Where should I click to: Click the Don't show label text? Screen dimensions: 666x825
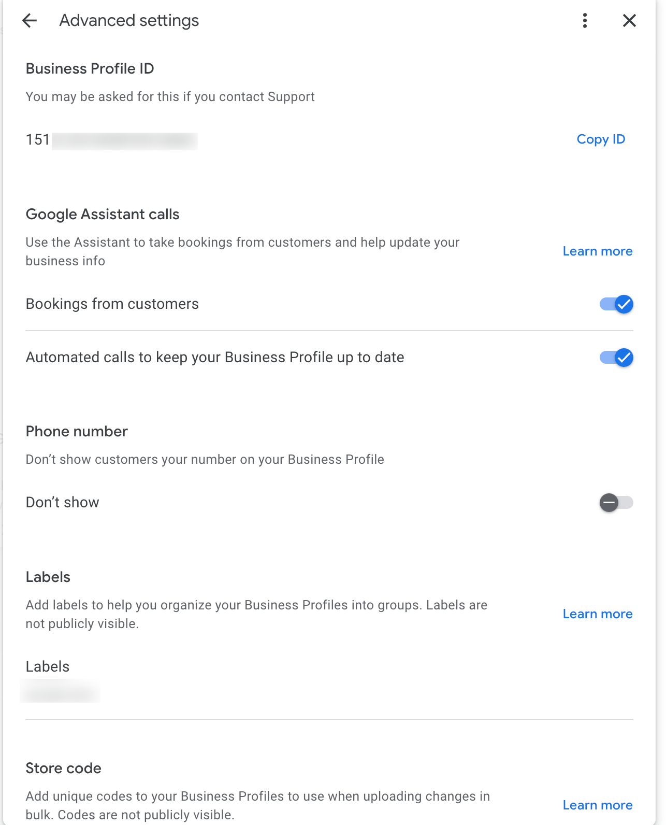(63, 503)
